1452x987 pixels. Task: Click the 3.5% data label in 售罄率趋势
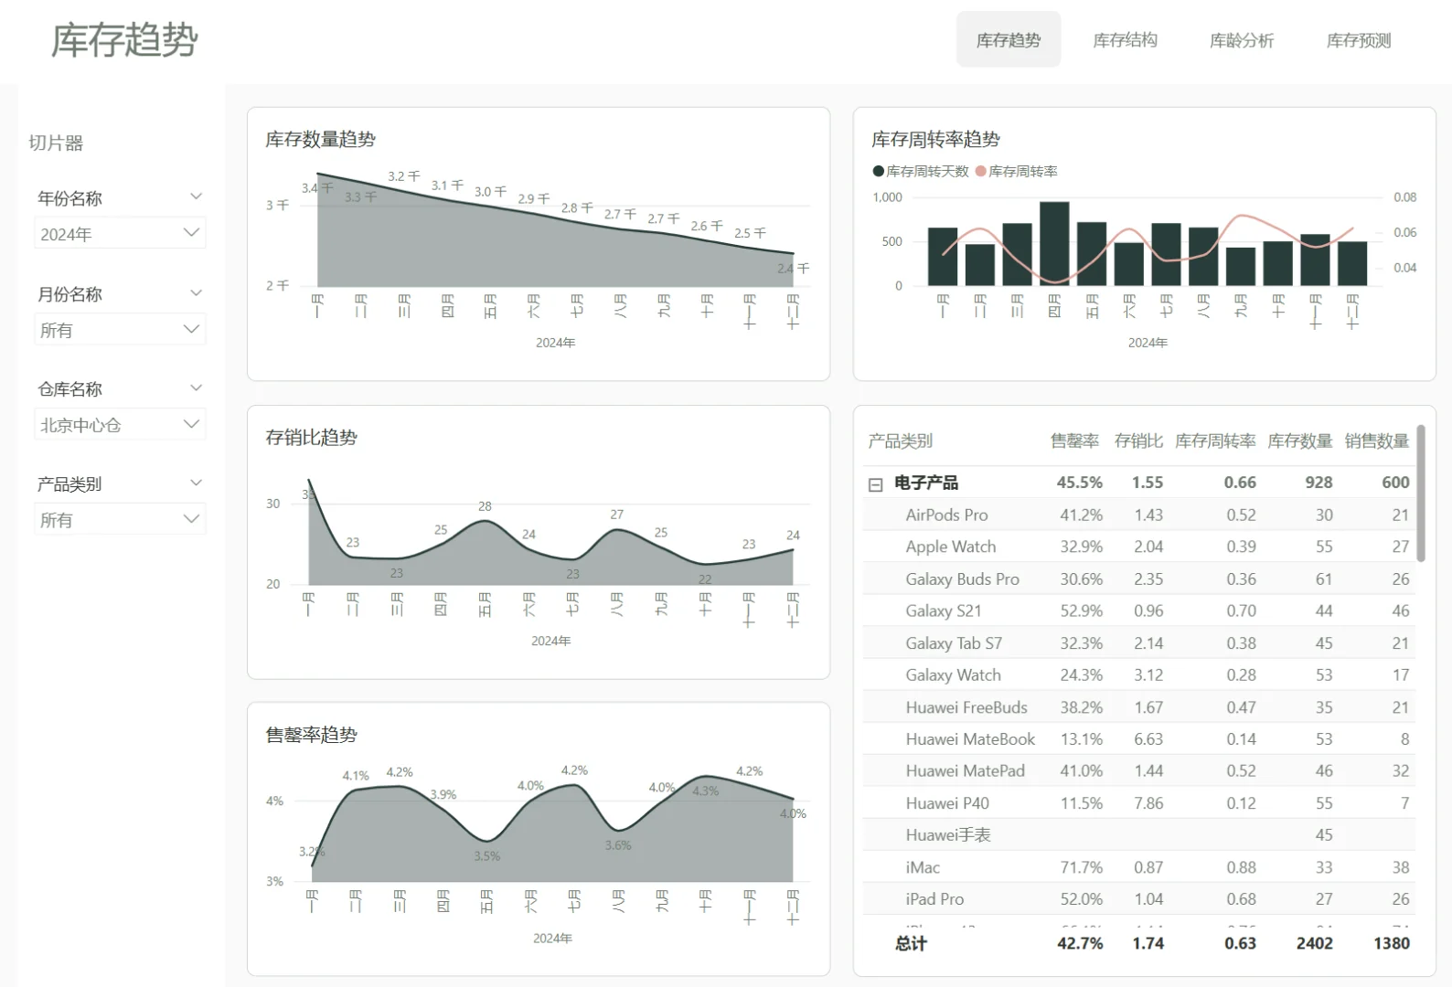click(x=487, y=856)
